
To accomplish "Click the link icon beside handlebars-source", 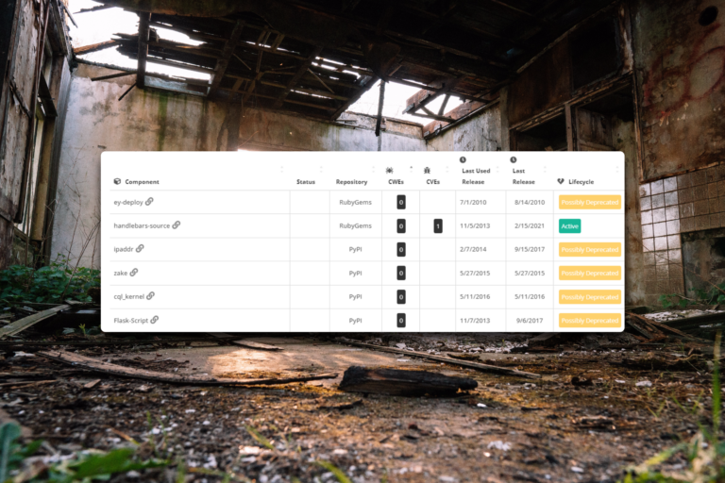I will coord(177,225).
